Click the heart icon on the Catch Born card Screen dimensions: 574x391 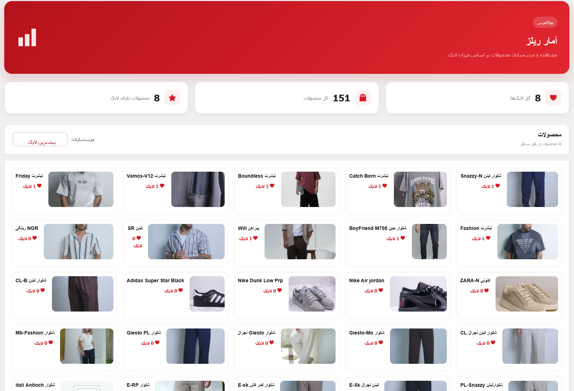click(x=385, y=186)
